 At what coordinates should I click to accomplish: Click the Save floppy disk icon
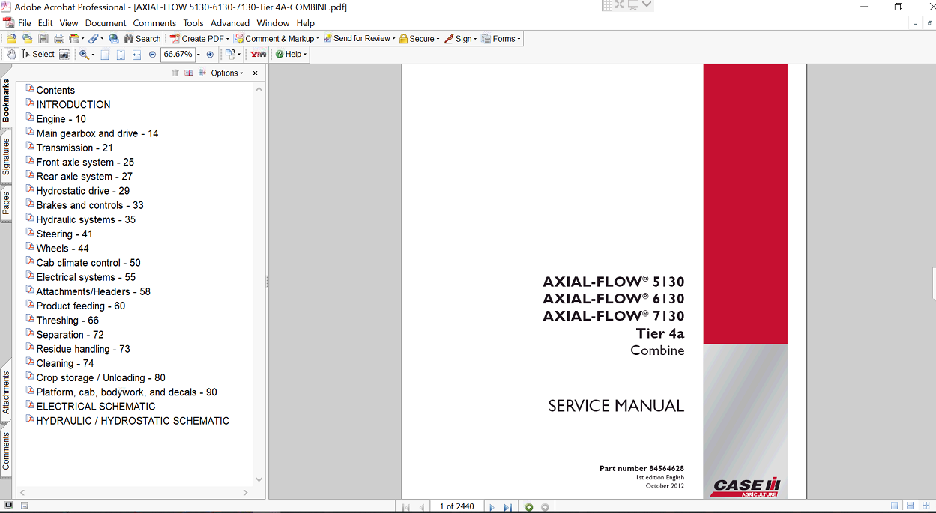(x=43, y=39)
